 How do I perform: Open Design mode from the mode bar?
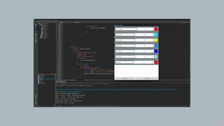coord(36,31)
